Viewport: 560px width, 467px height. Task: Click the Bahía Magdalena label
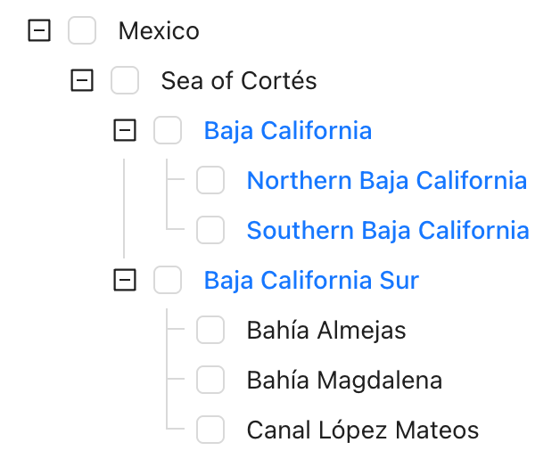344,381
